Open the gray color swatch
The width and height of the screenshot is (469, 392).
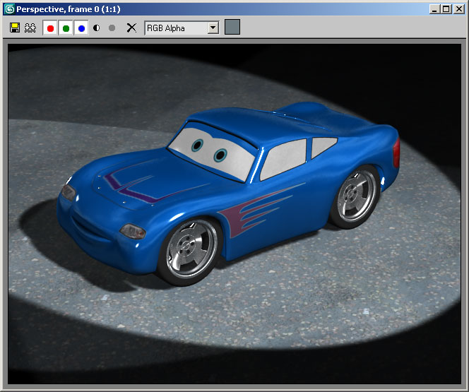click(232, 28)
